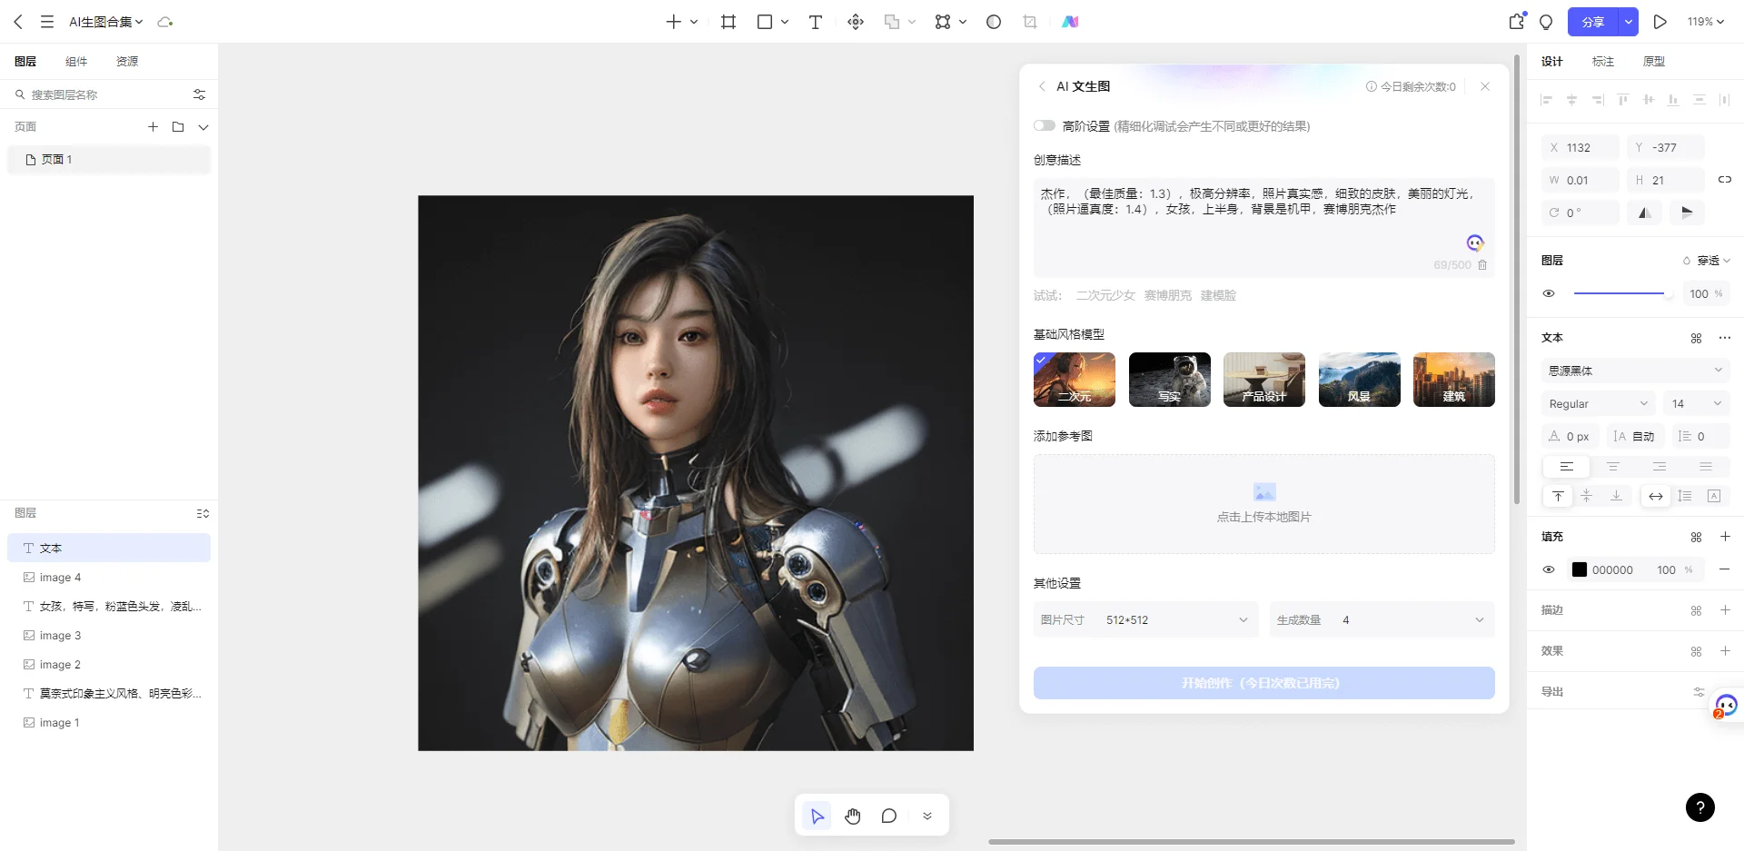1744x851 pixels.
Task: Select the Text tool in top toolbar
Action: (x=815, y=22)
